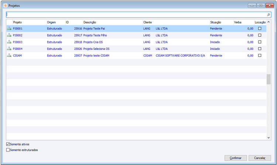Click Estruturado origin of PJ0003
Viewport: 277px width, 165px height.
[x=54, y=42]
